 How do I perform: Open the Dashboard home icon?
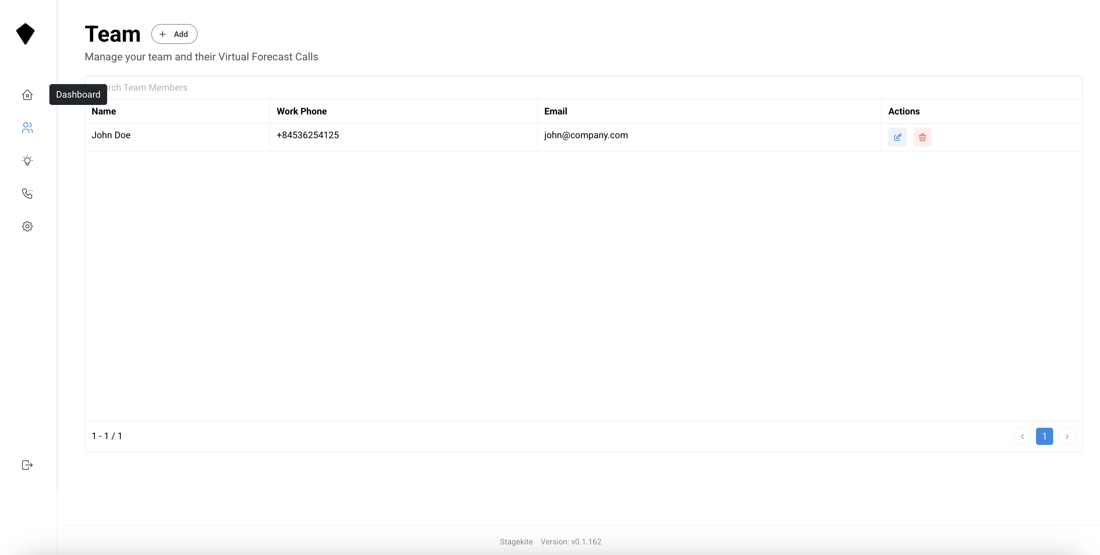pyautogui.click(x=27, y=95)
